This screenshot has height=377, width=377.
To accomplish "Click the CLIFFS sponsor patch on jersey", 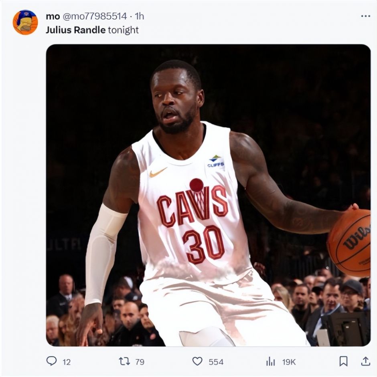I will (216, 161).
